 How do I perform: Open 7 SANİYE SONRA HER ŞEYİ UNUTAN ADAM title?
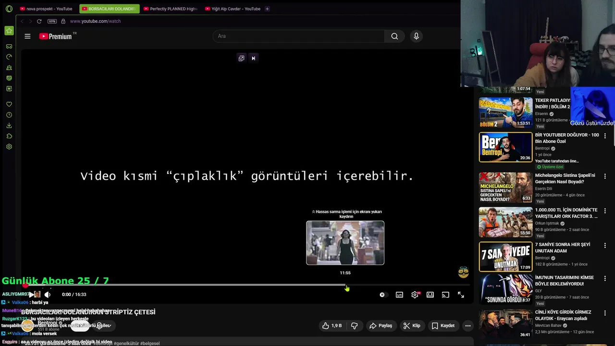(x=563, y=248)
